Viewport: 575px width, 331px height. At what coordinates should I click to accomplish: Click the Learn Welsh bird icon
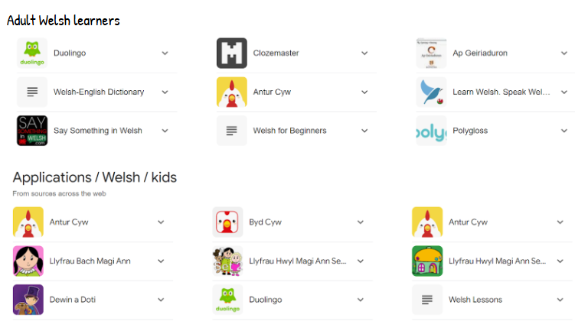tap(431, 92)
